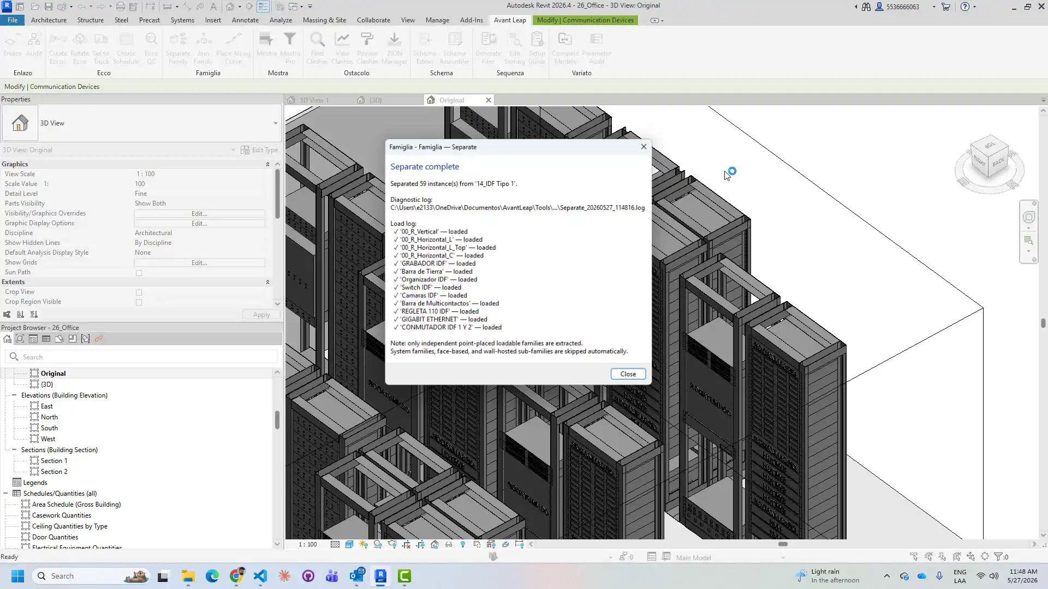Click the horizontal scrollbar thumb of the 3D view
The width and height of the screenshot is (1048, 589).
click(x=783, y=544)
